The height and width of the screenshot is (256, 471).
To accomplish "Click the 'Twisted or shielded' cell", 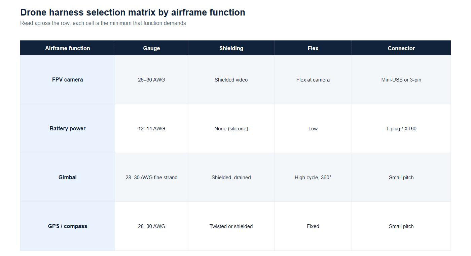I will coord(231,226).
